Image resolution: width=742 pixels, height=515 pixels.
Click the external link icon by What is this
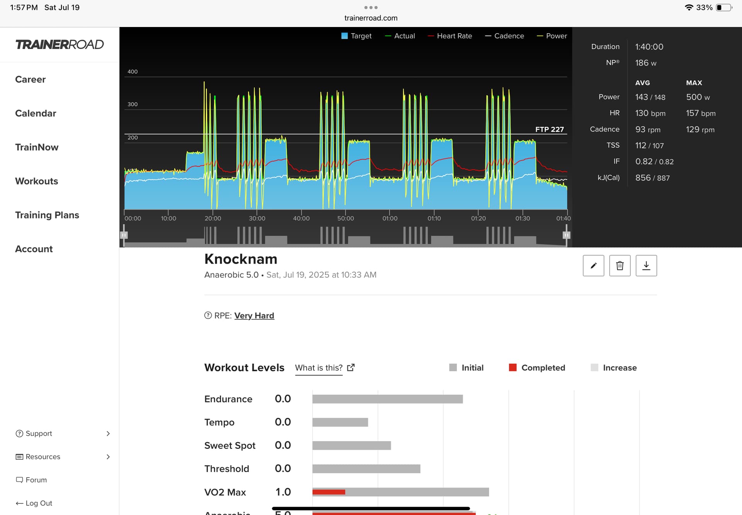tap(351, 368)
